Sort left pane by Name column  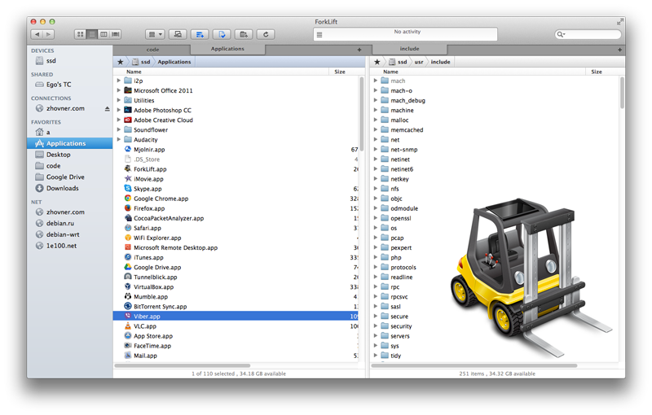pyautogui.click(x=222, y=72)
